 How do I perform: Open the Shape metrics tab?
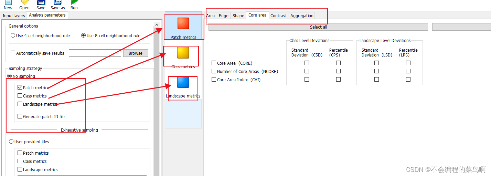[x=238, y=15]
